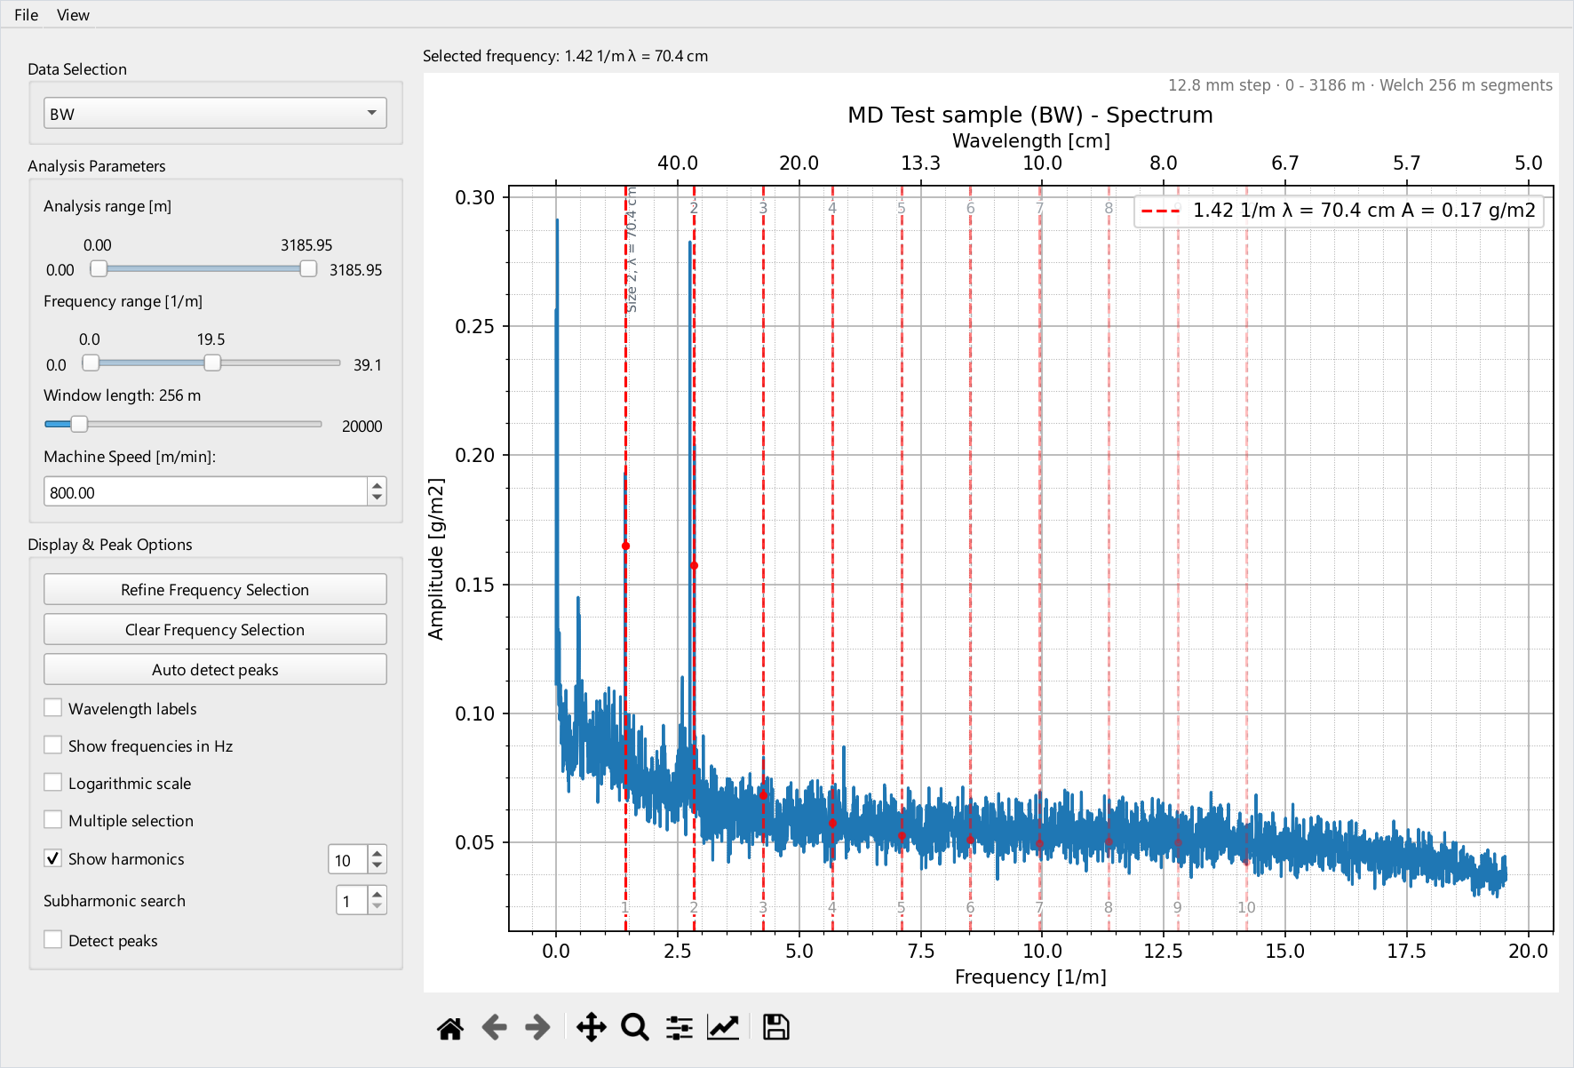The width and height of the screenshot is (1574, 1068).
Task: Click the plot legend 1.42 1/m entry
Action: 1339,211
